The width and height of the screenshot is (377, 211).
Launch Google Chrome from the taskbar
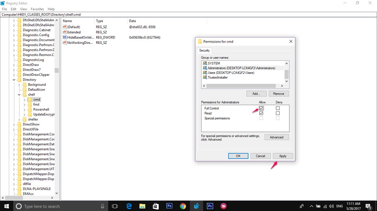coord(183,206)
